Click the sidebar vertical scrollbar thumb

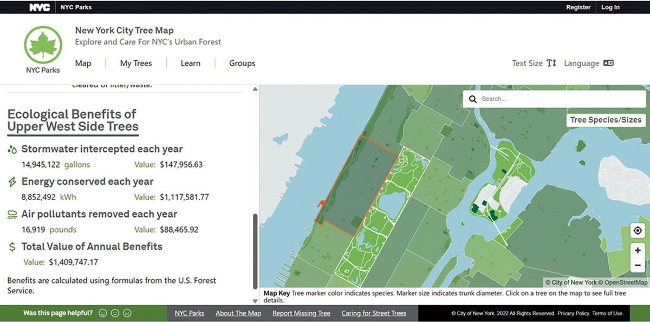click(256, 252)
